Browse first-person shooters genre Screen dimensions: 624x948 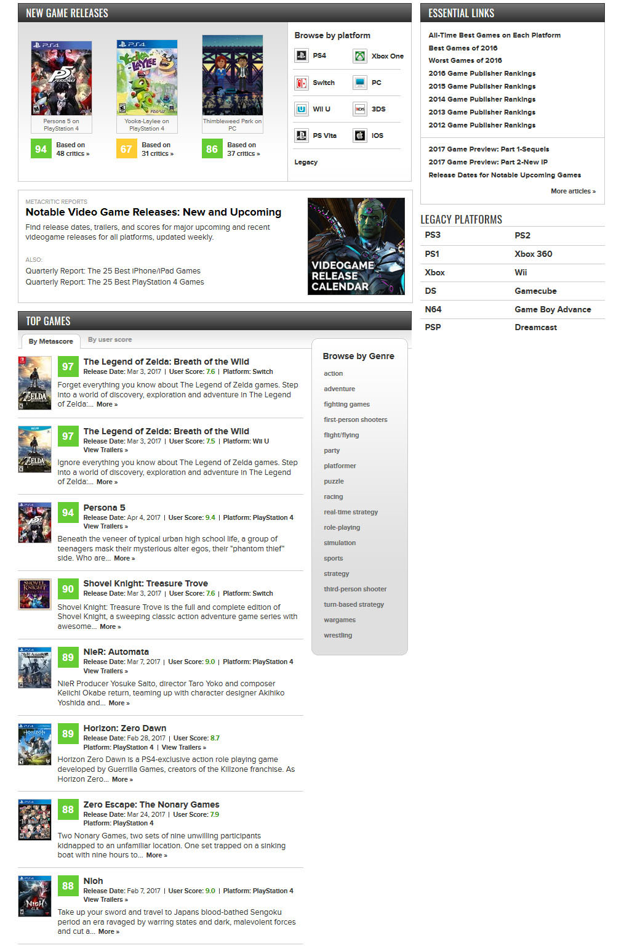pyautogui.click(x=356, y=419)
